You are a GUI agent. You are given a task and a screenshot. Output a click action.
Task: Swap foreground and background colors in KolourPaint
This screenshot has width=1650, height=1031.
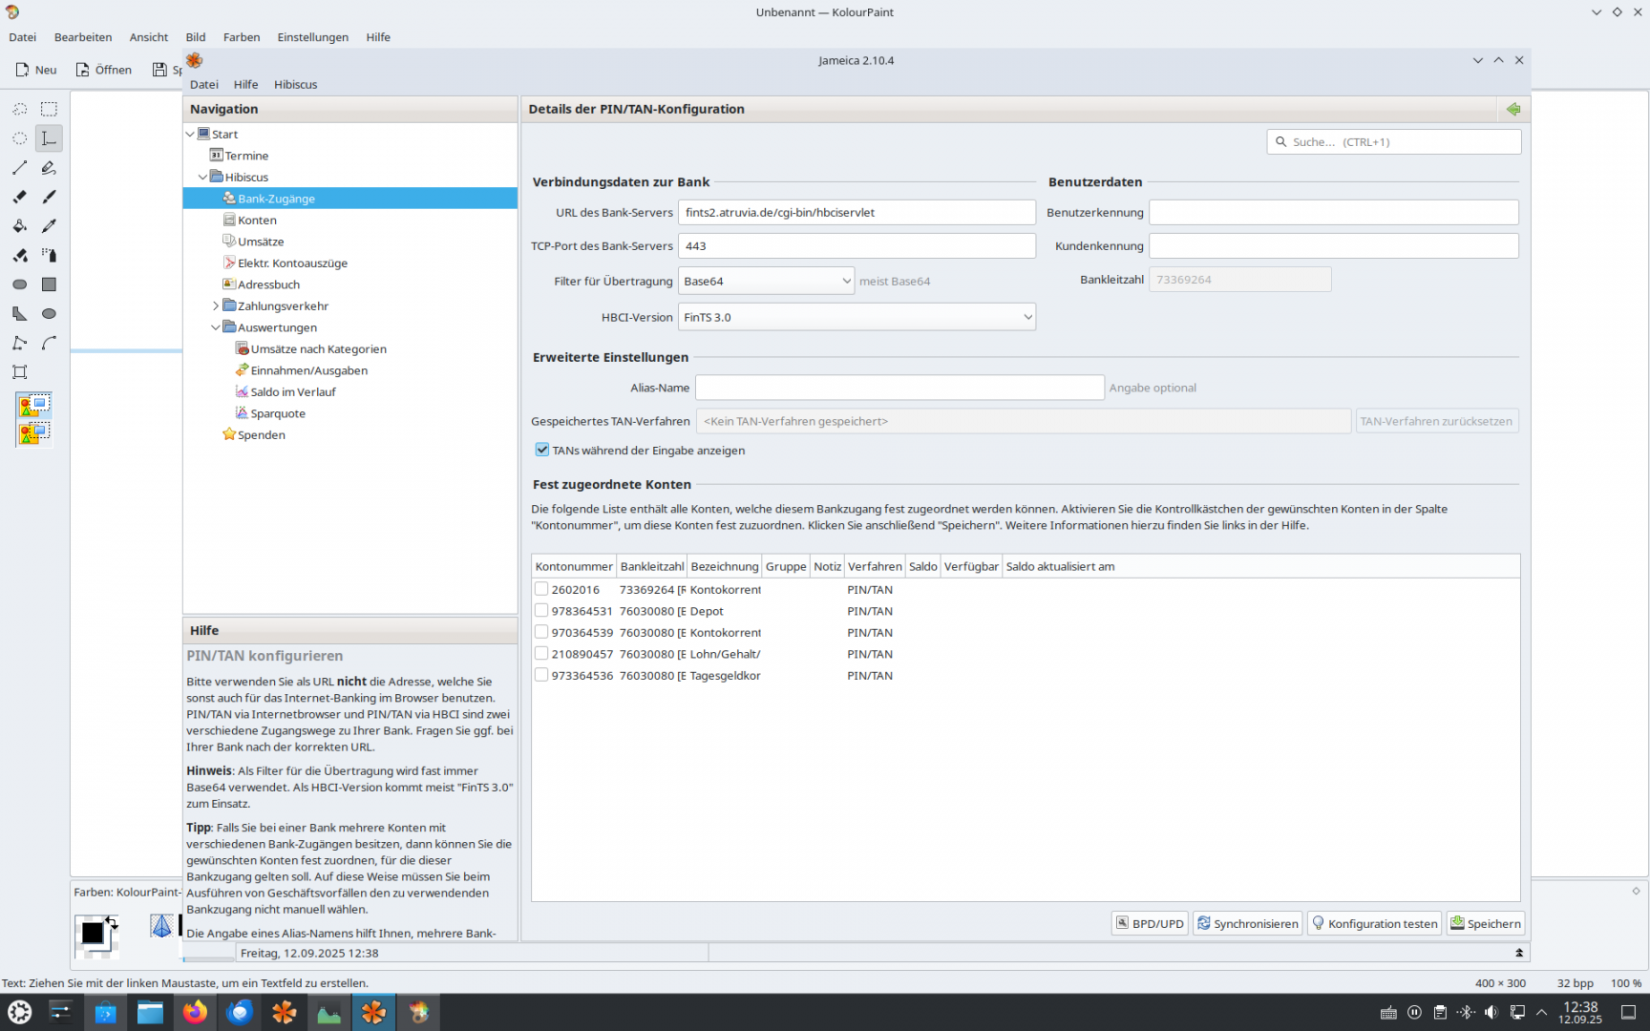(112, 922)
